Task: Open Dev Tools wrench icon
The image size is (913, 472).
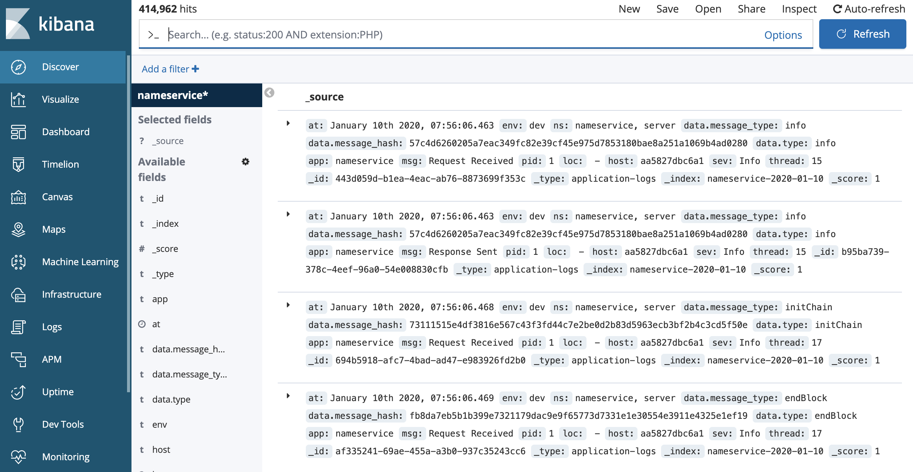Action: (x=18, y=424)
